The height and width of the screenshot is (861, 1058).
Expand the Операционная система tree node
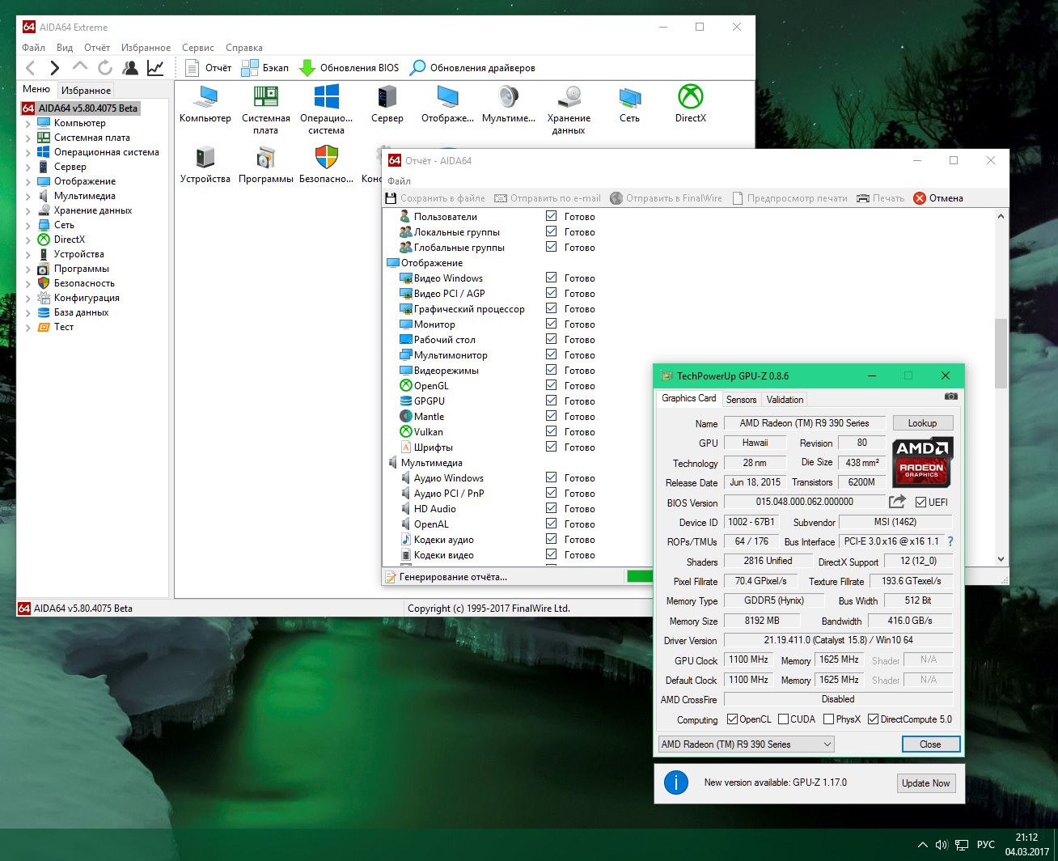28,153
